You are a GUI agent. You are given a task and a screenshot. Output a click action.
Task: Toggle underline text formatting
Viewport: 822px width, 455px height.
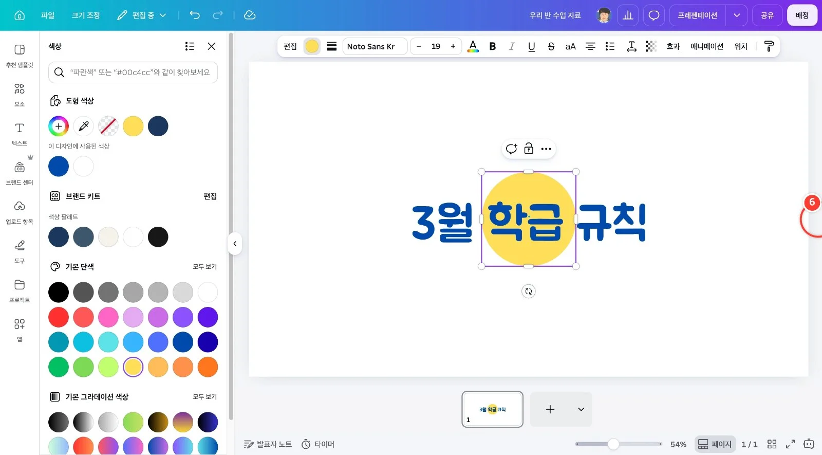point(532,46)
